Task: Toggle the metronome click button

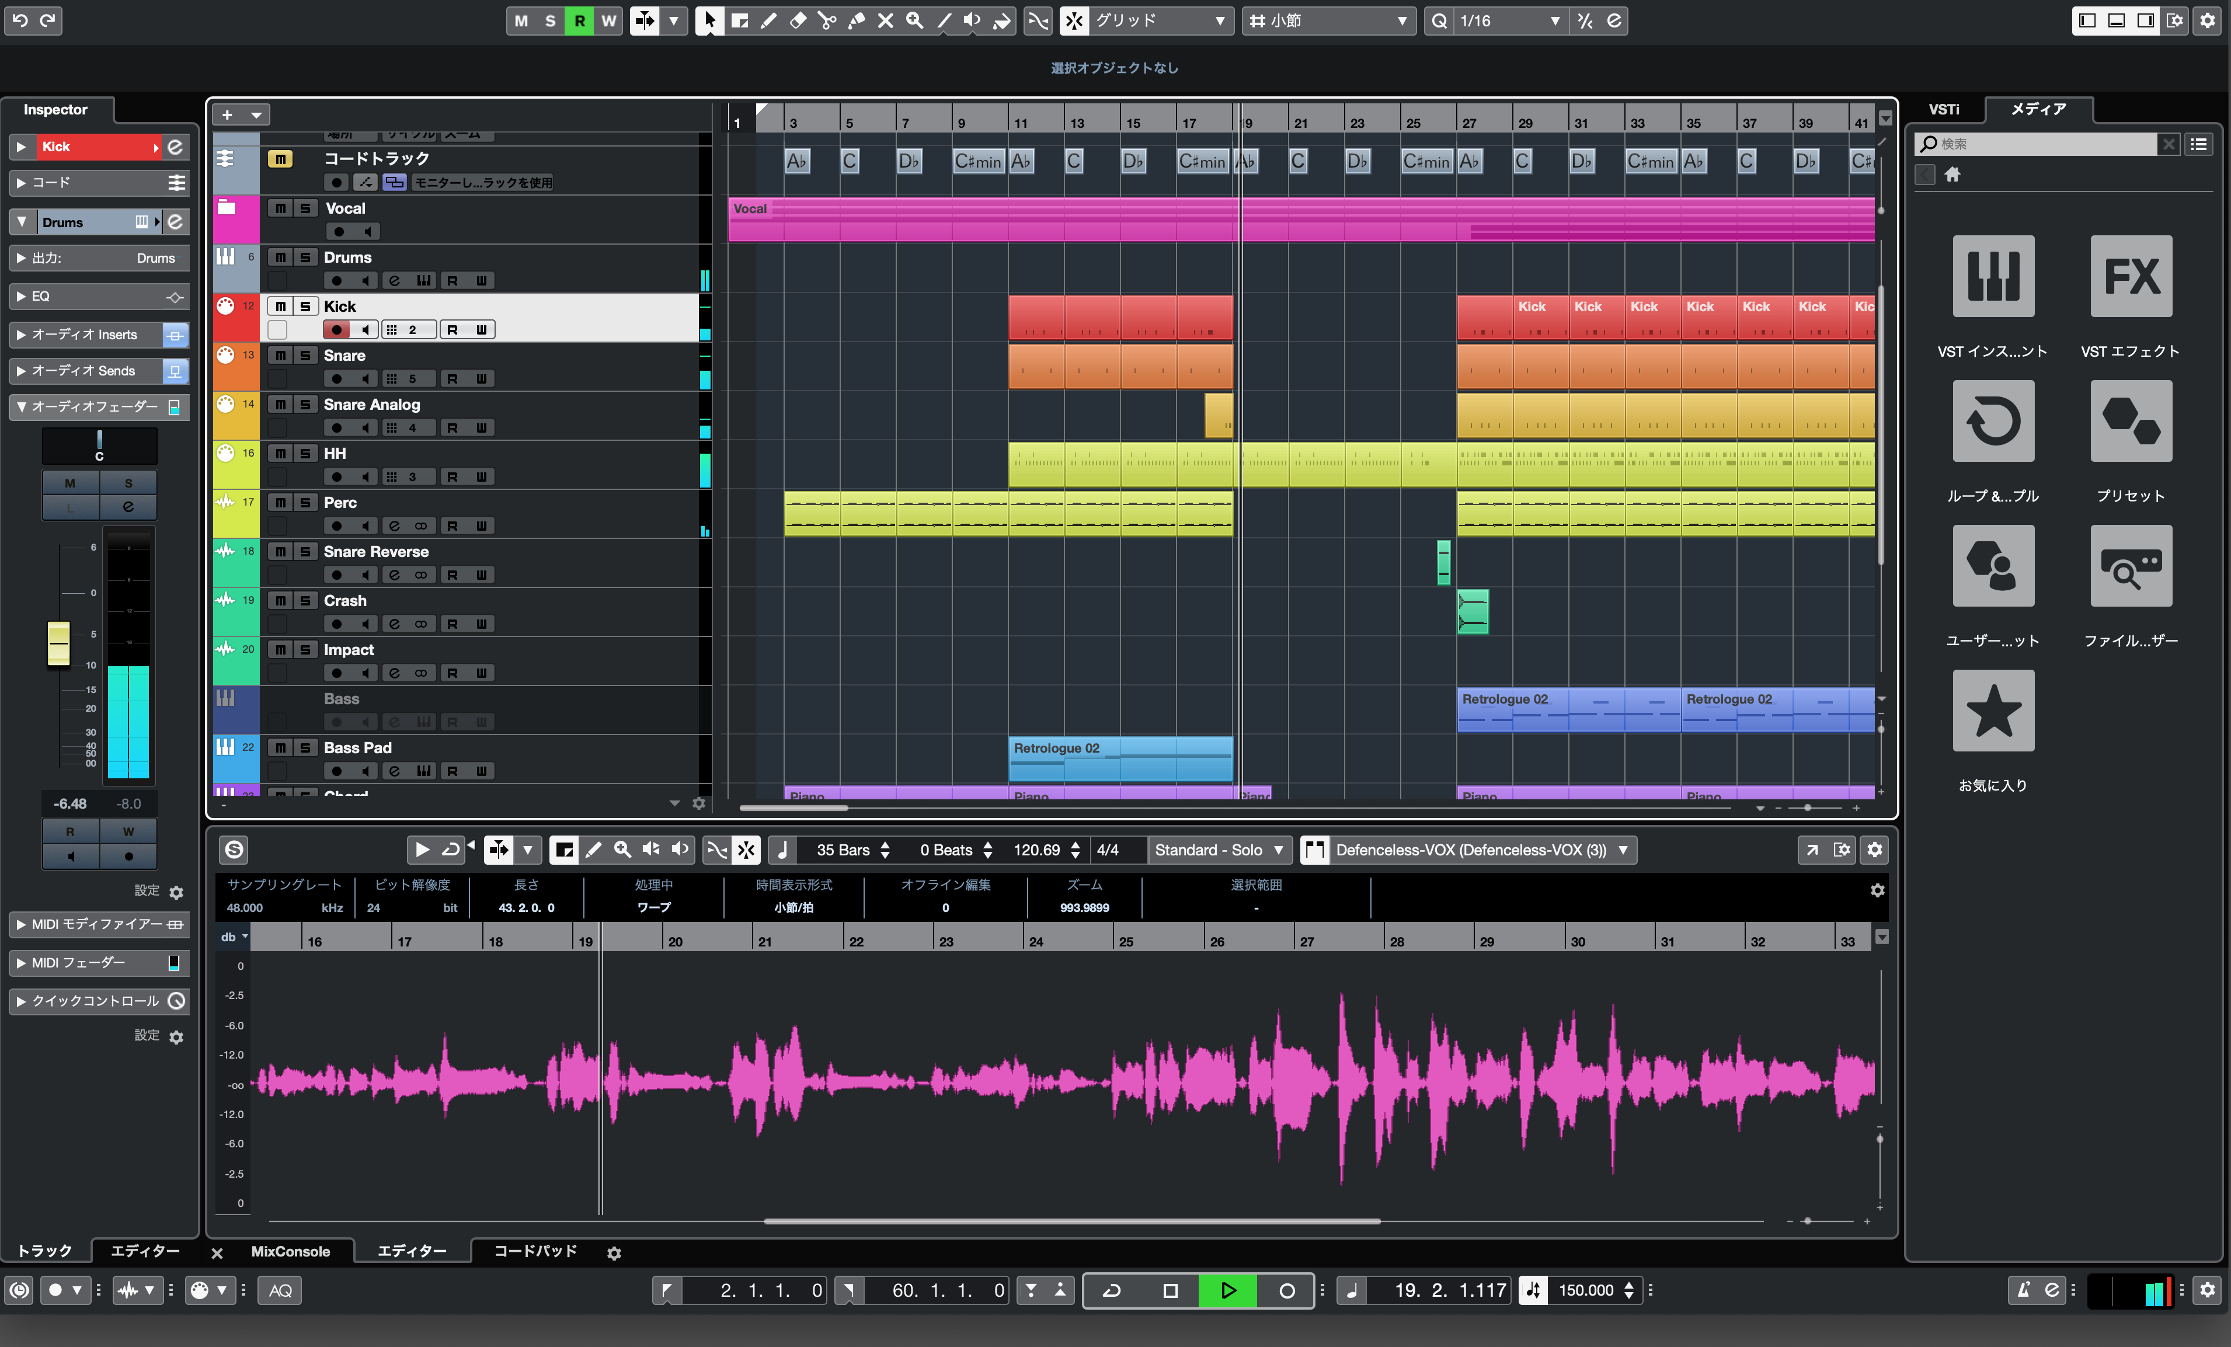Action: [x=2024, y=1290]
